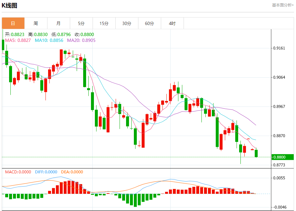Image resolution: width=296 pixels, height=211 pixels.
Task: Open the 基本面分析> link
Action: coord(283,5)
